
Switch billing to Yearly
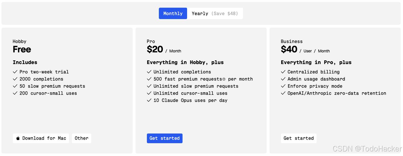point(215,13)
